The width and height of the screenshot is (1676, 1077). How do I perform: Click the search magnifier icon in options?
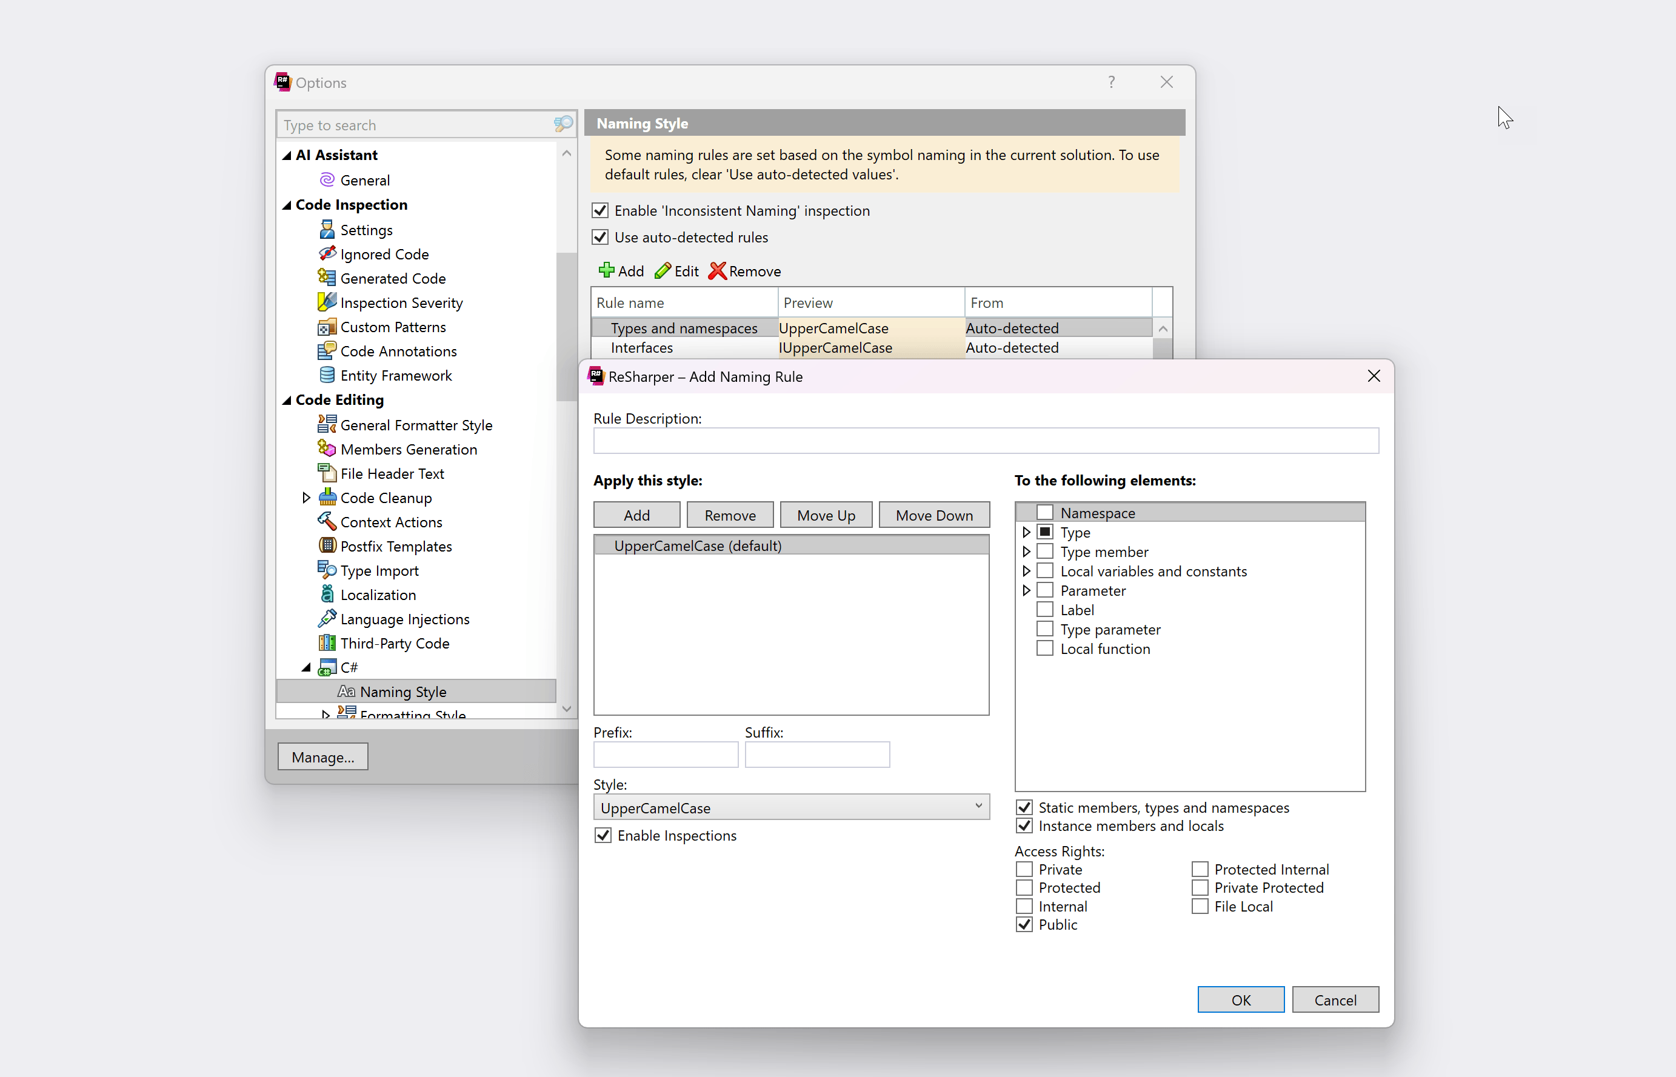pyautogui.click(x=563, y=124)
